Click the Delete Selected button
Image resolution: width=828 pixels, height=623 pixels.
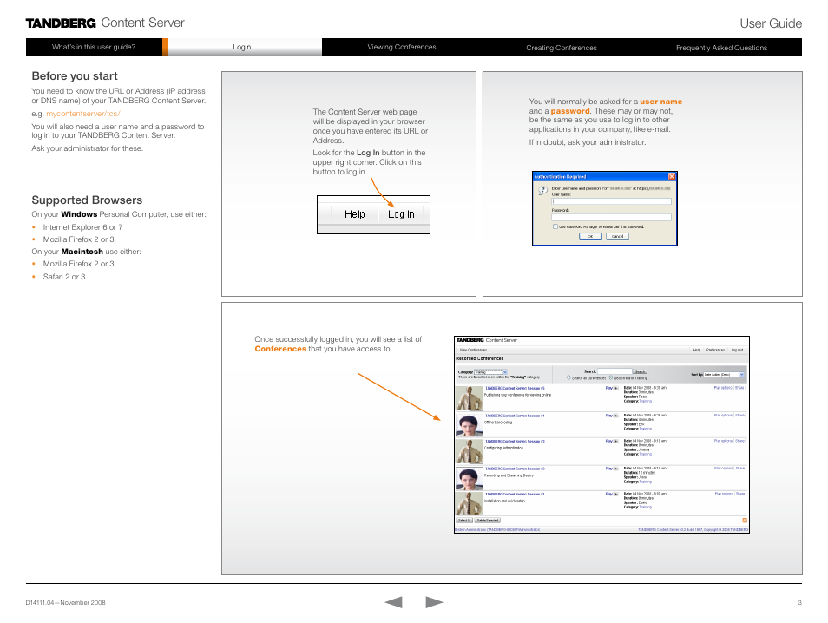[x=488, y=521]
